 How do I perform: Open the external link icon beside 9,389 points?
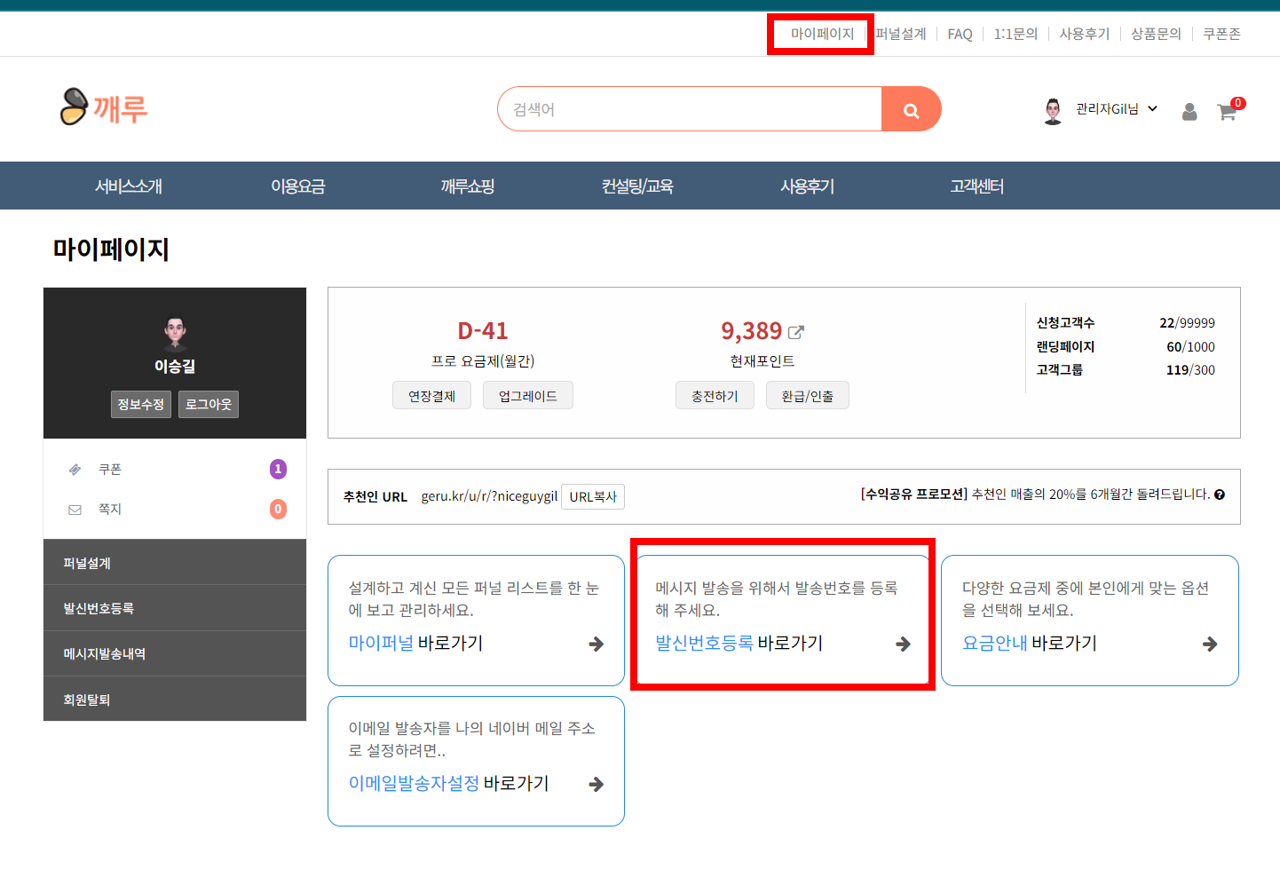click(796, 332)
